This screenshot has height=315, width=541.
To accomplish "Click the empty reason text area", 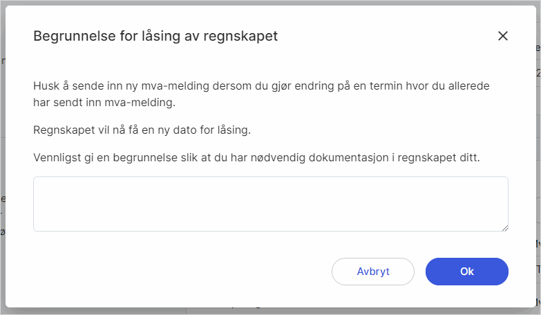I will [270, 203].
